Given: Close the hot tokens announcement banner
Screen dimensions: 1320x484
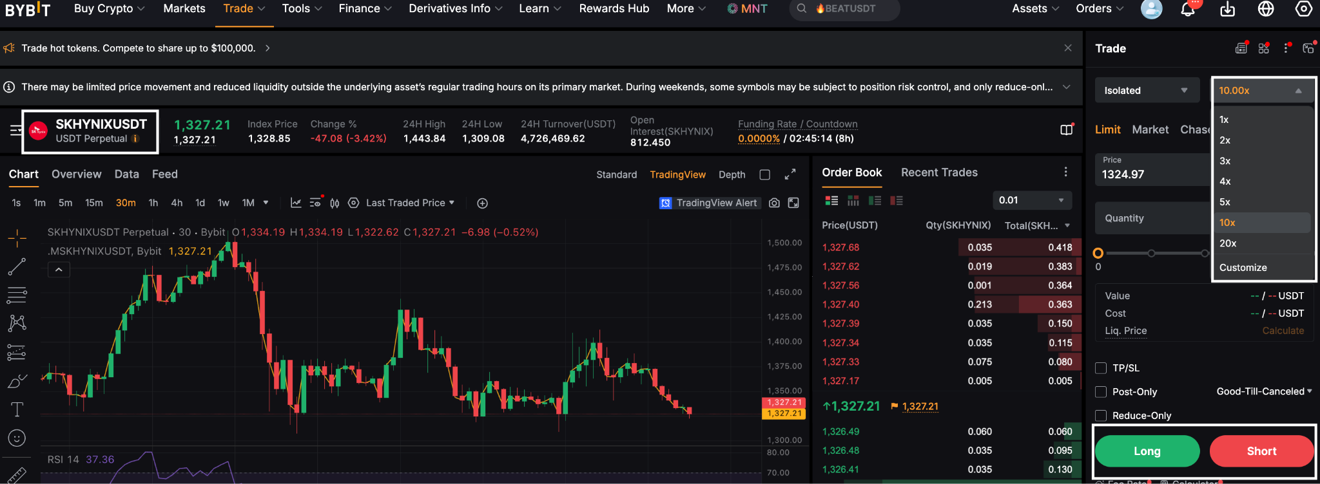Looking at the screenshot, I should coord(1068,48).
